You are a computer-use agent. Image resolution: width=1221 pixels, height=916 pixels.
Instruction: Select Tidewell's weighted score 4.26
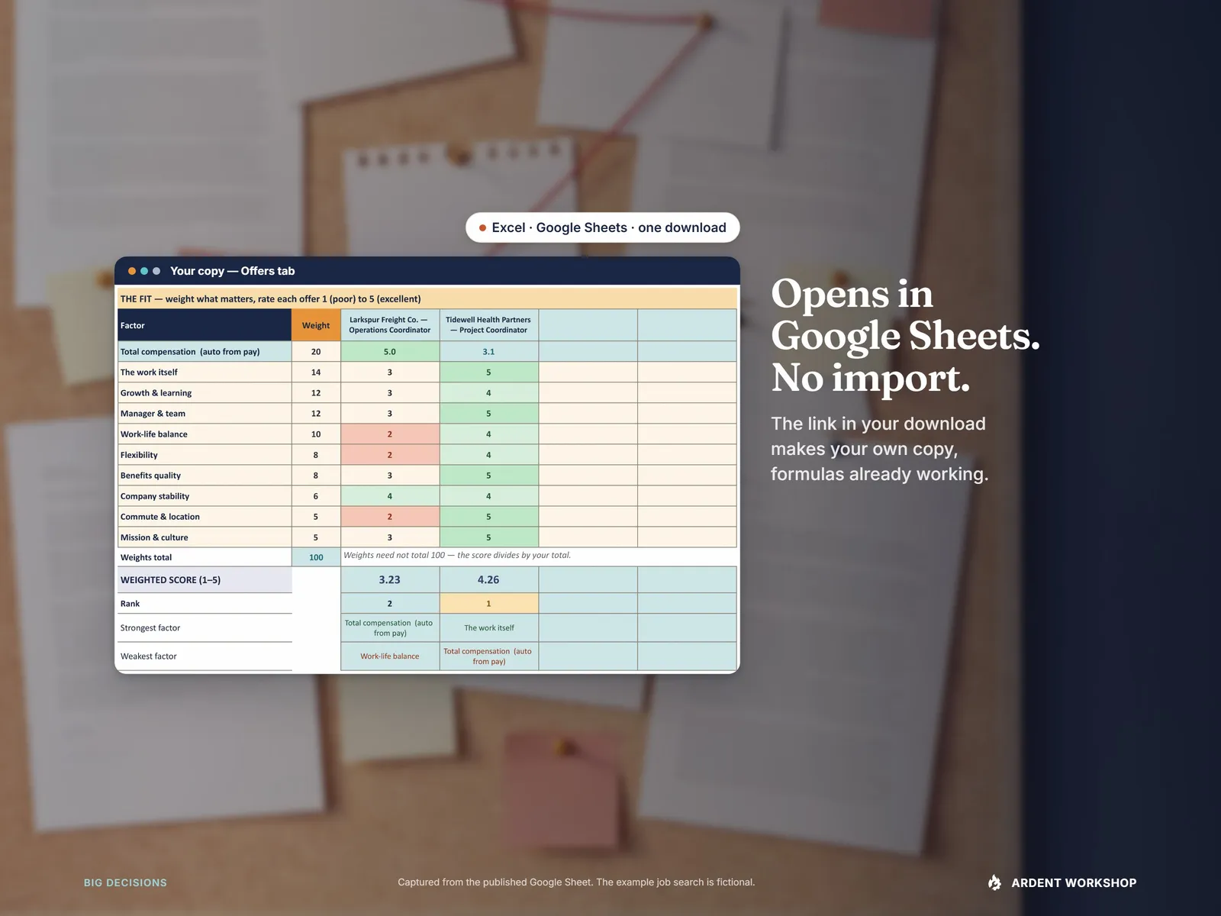coord(488,580)
